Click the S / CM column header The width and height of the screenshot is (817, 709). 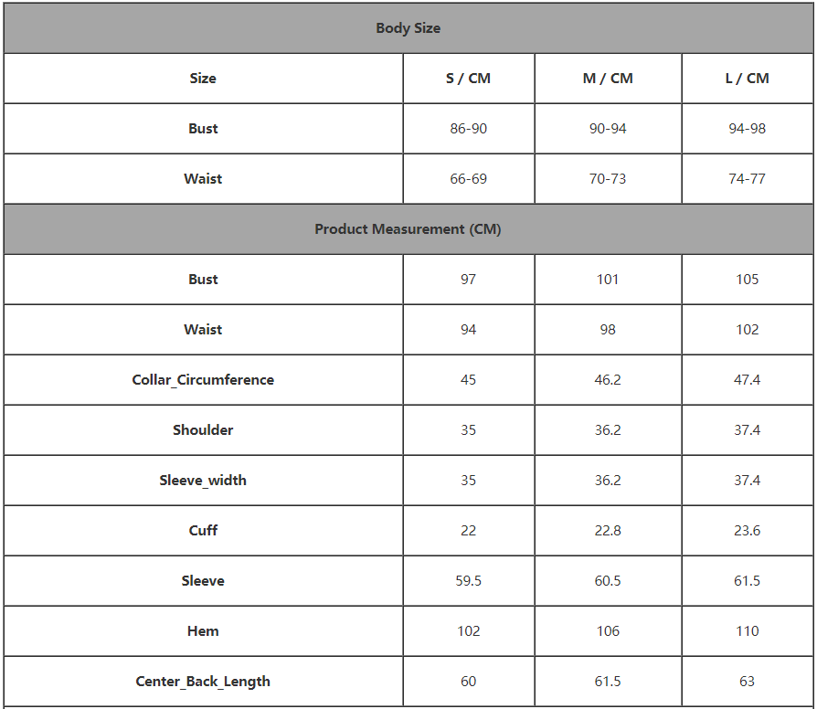pyautogui.click(x=468, y=79)
